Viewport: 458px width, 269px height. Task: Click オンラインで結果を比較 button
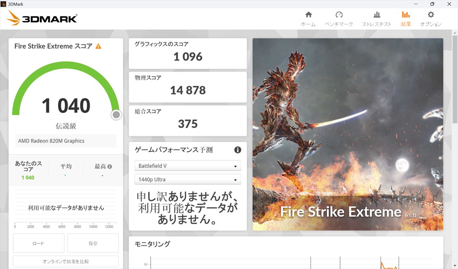click(66, 261)
